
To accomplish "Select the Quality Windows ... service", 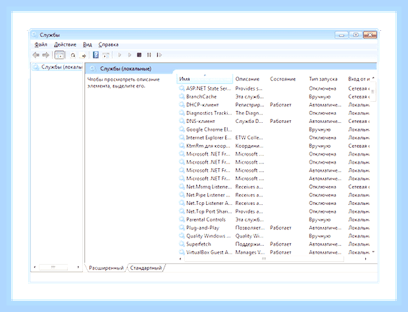I will tap(209, 236).
